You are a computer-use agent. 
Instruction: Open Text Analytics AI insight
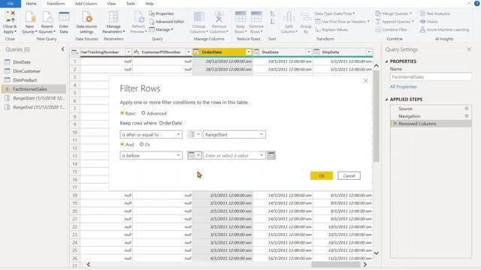(x=434, y=13)
